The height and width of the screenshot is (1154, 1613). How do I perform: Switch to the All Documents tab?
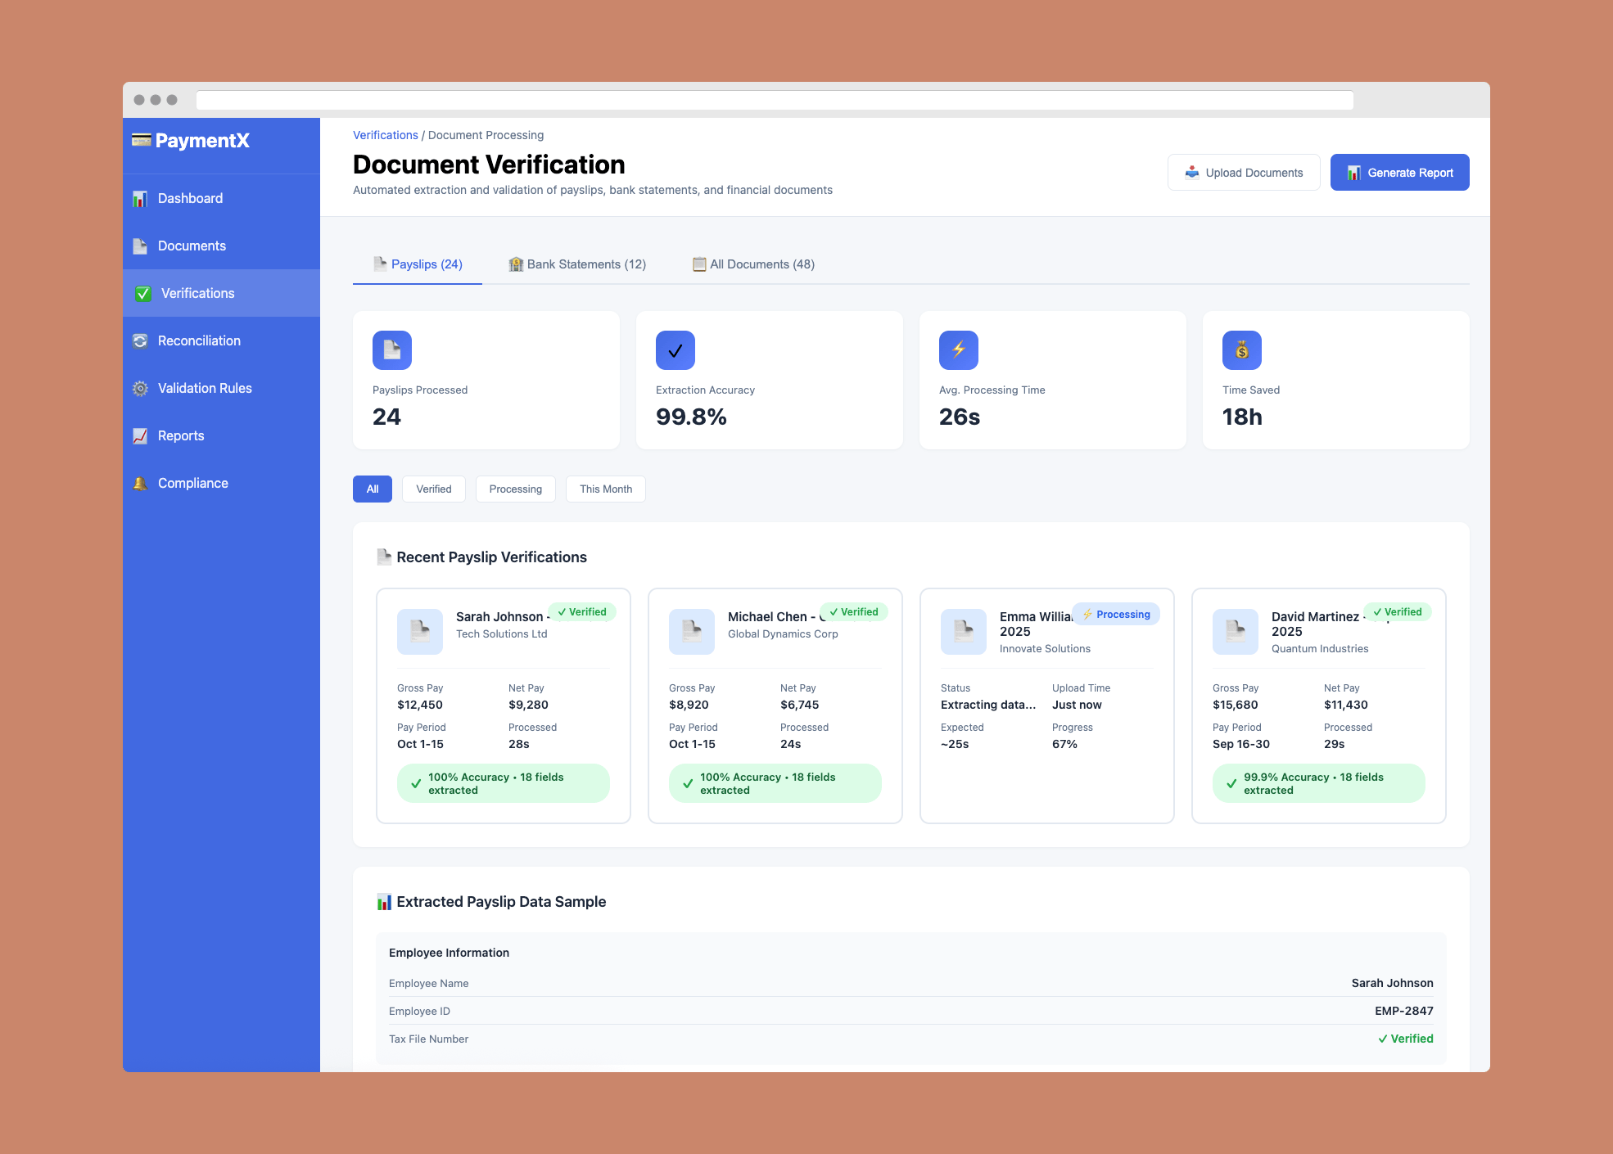pyautogui.click(x=753, y=264)
